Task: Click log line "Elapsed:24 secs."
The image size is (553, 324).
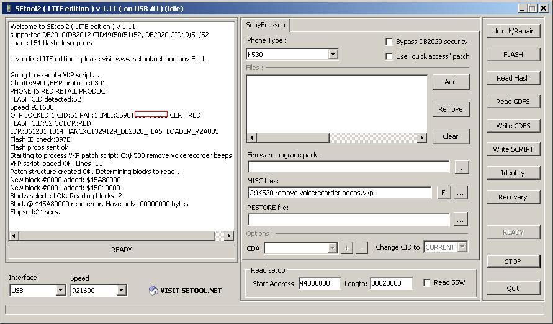Action: [x=35, y=212]
